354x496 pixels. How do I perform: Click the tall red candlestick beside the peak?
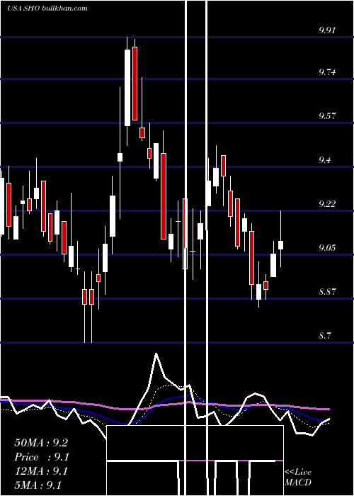coord(135,84)
